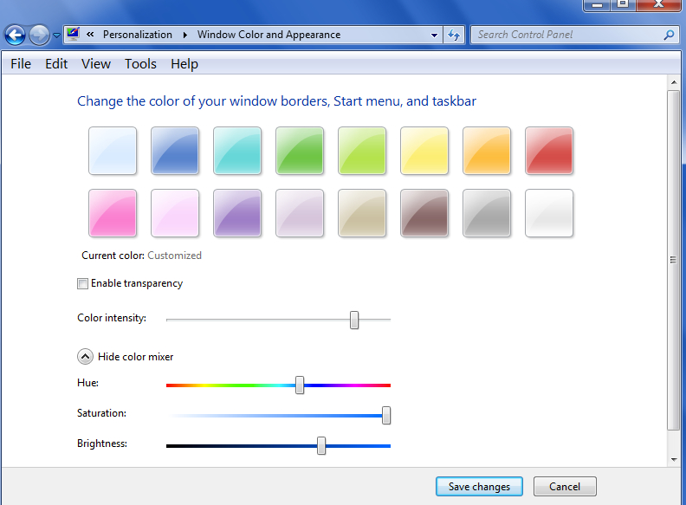686x505 pixels.
Task: Select the Frost white color swatch
Action: click(549, 213)
